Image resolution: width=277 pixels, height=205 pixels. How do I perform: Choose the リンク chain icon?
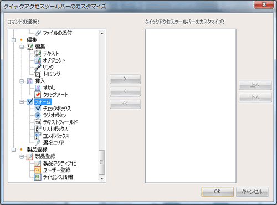pos(38,67)
